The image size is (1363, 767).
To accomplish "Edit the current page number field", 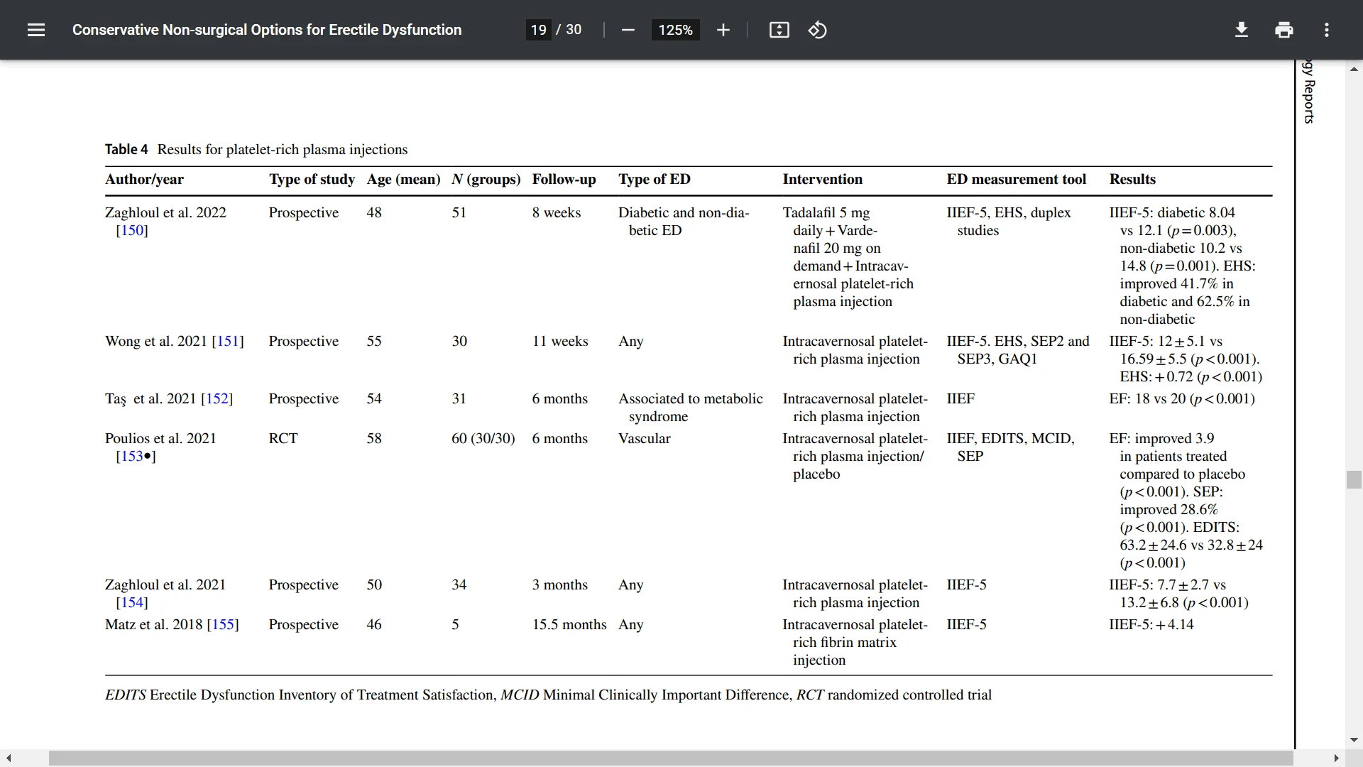I will click(x=538, y=30).
